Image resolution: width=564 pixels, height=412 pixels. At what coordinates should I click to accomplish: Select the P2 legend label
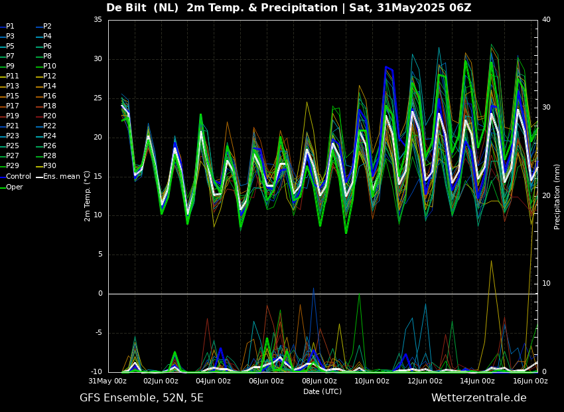click(47, 27)
